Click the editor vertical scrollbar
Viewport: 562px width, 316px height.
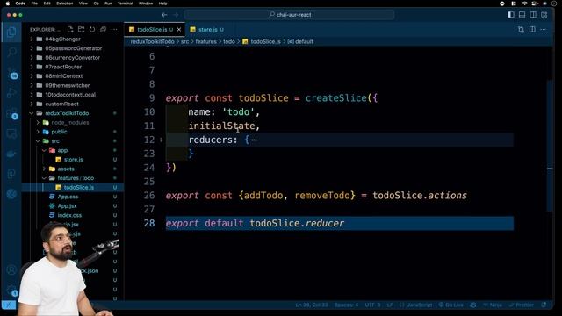551,147
